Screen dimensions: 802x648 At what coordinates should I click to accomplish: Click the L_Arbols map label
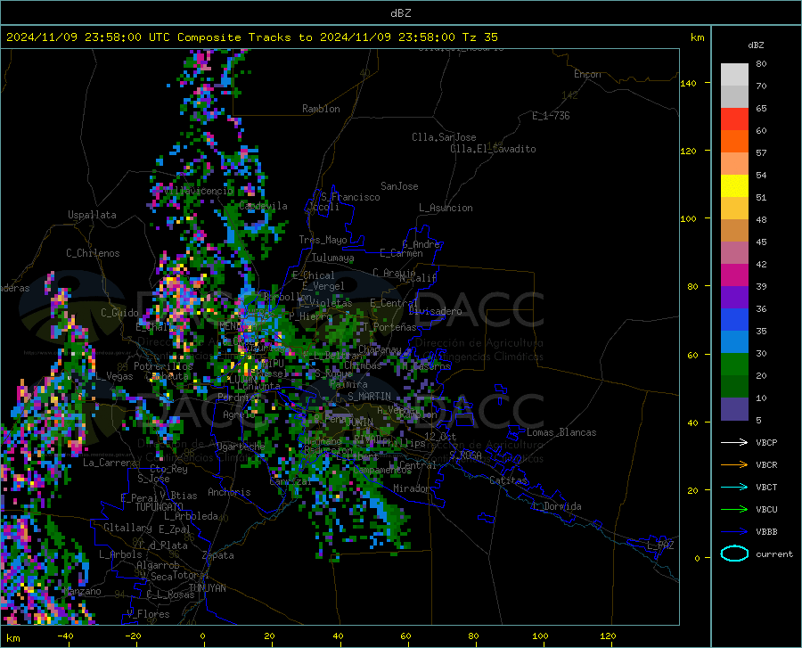click(120, 554)
